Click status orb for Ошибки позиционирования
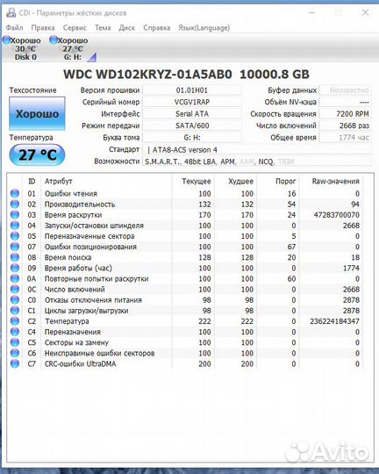 coord(15,247)
